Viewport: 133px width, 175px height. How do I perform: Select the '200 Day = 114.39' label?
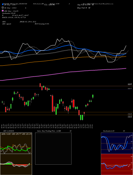pos(11,11)
